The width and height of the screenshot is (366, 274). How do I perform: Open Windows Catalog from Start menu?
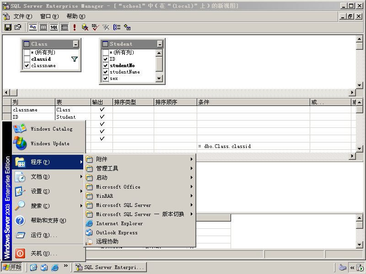(x=48, y=129)
